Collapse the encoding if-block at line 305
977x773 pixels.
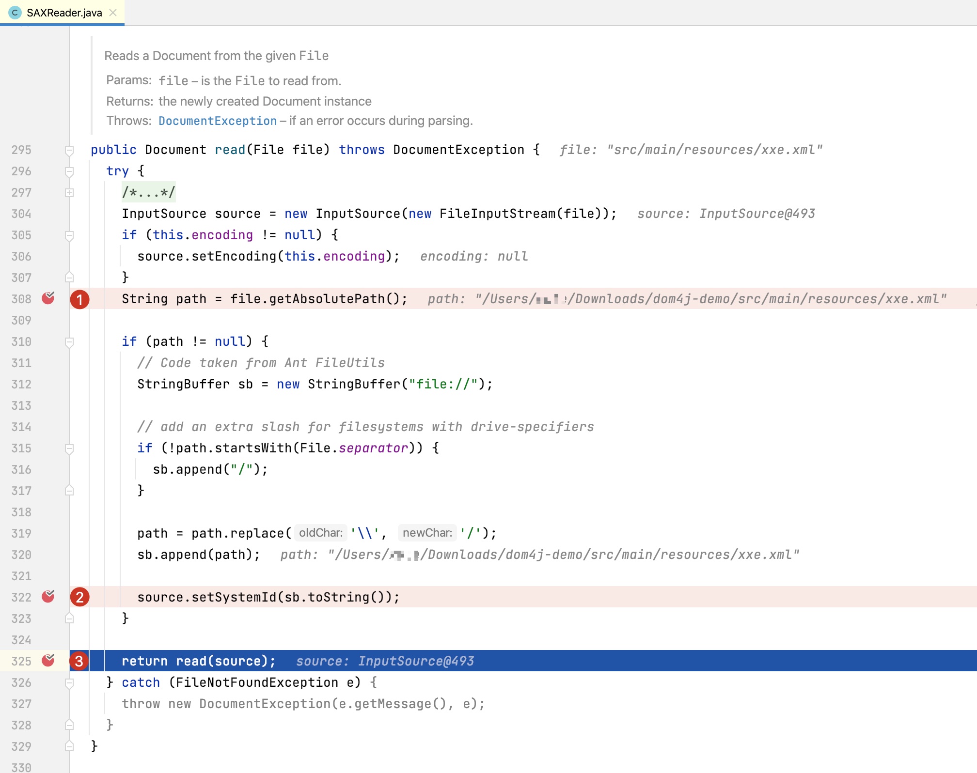(69, 235)
